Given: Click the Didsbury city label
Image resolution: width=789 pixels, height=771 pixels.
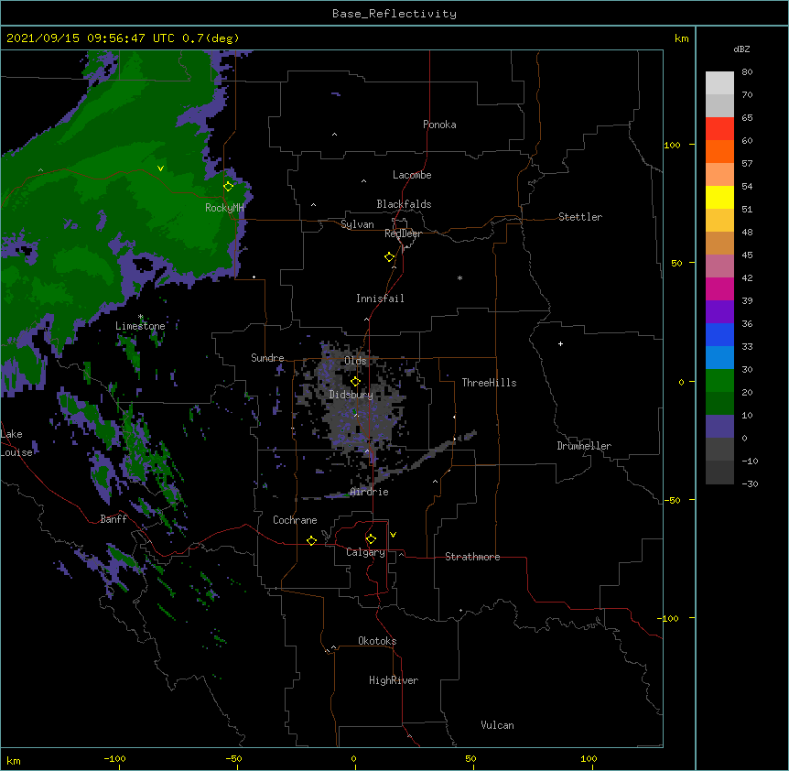Looking at the screenshot, I should click(351, 395).
